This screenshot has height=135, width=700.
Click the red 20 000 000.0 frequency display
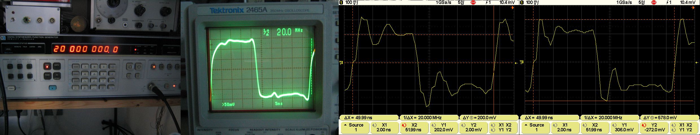(86, 49)
